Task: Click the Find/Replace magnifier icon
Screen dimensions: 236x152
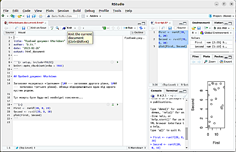Action: pos(57,28)
